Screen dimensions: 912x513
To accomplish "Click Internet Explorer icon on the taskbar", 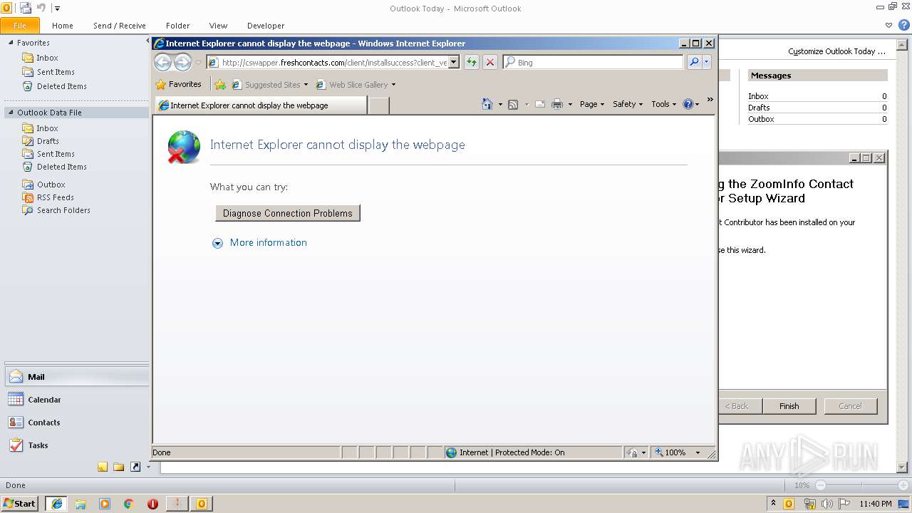I will tap(56, 504).
